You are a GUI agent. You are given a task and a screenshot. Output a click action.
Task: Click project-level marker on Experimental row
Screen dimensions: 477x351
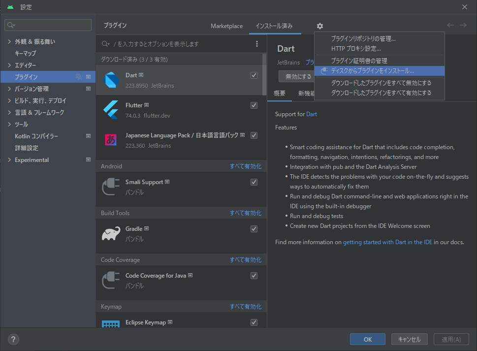(88, 160)
